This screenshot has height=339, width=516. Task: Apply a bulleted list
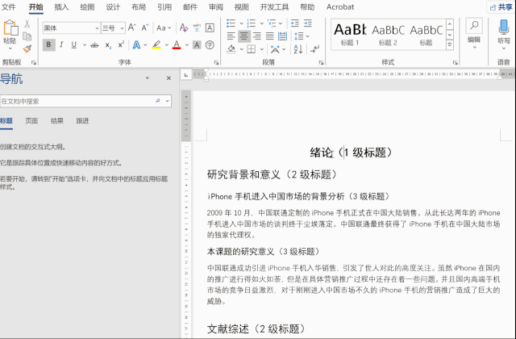tap(231, 23)
